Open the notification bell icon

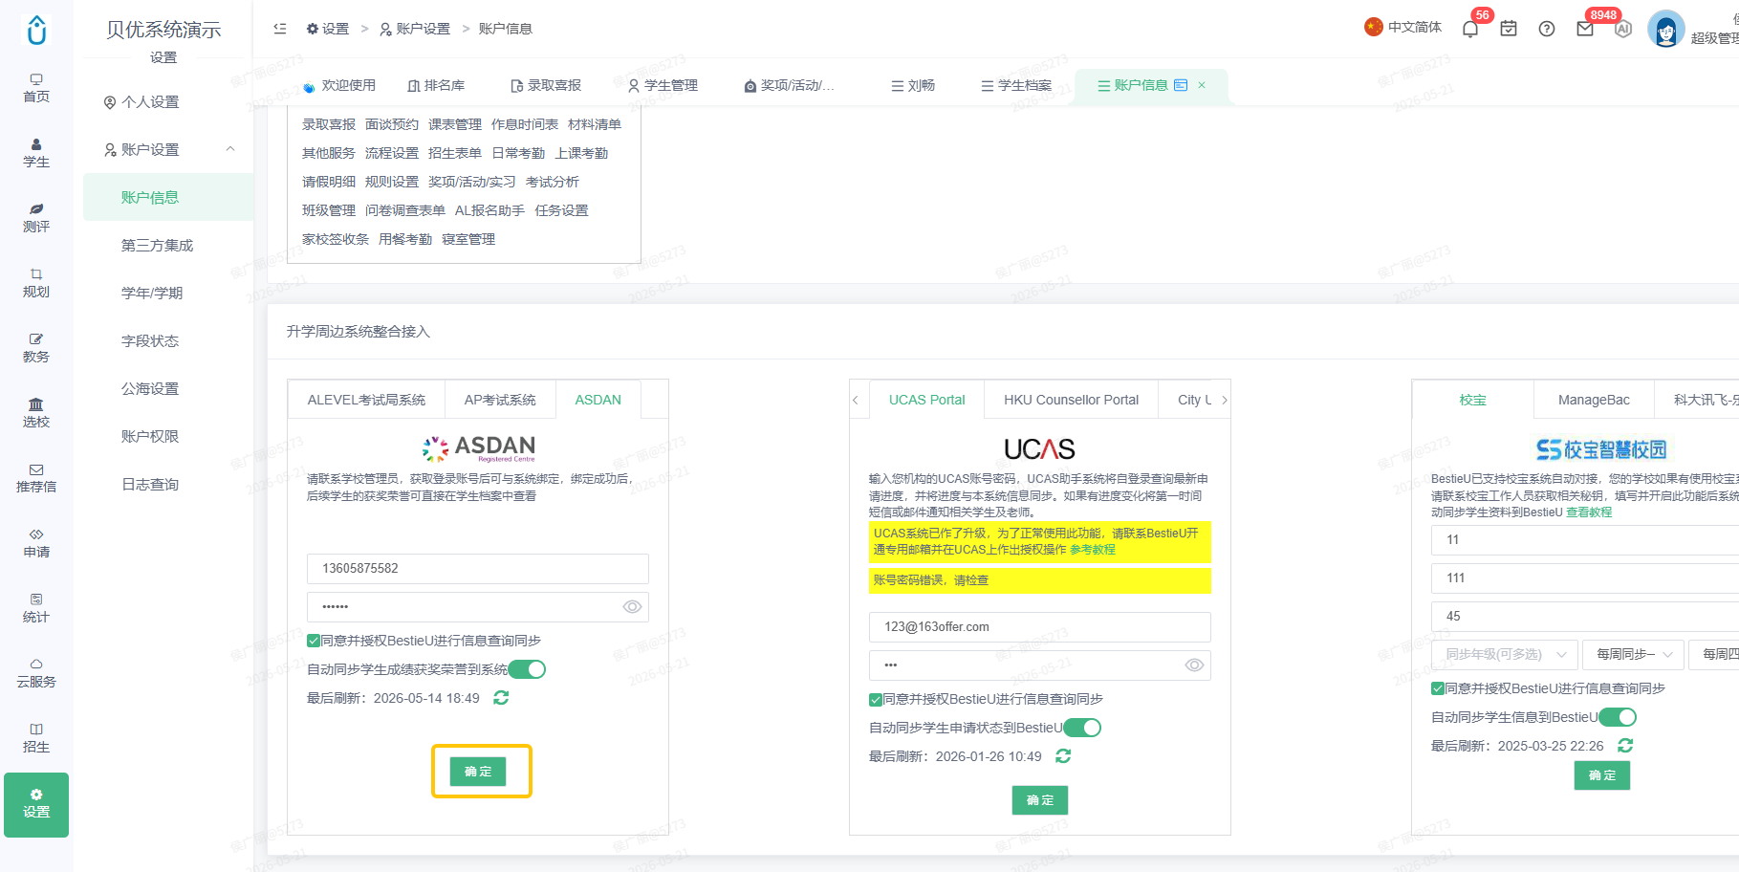click(1470, 29)
